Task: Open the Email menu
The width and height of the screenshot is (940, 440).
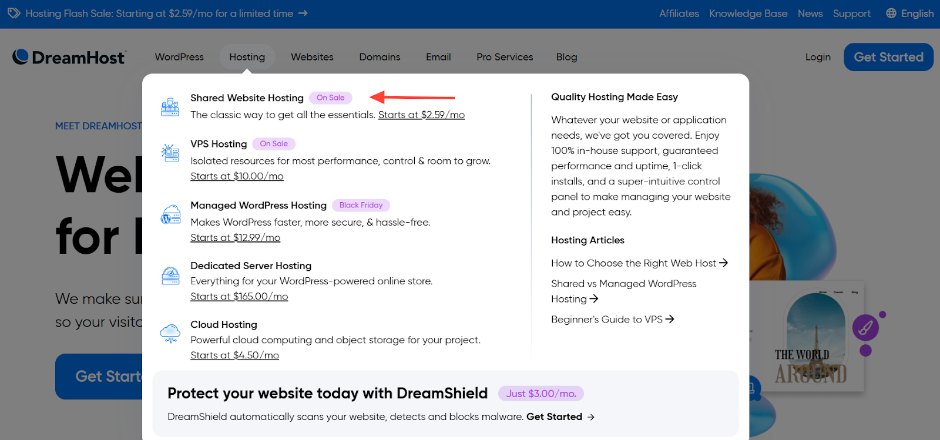Action: click(x=438, y=57)
